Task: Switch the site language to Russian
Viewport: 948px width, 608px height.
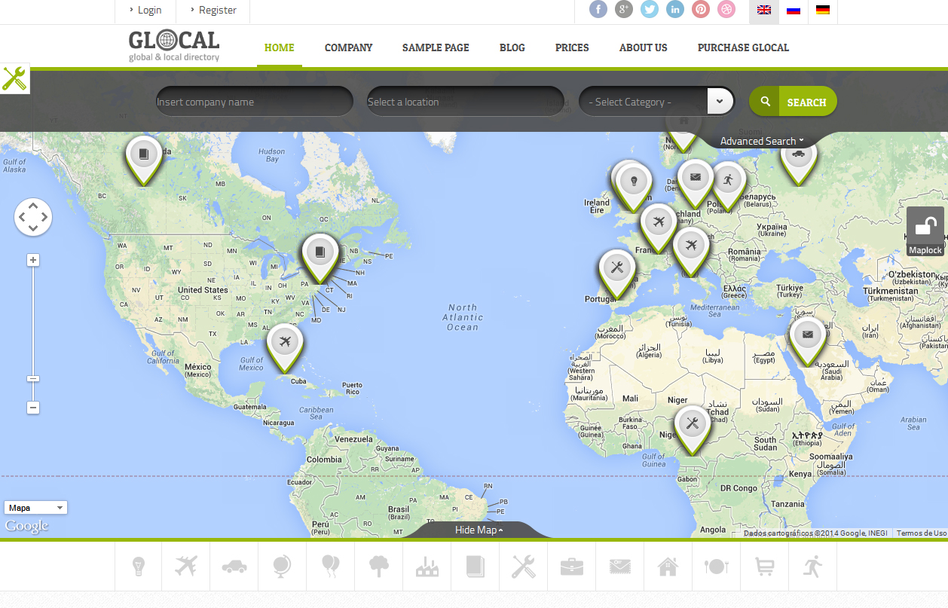Action: [793, 11]
